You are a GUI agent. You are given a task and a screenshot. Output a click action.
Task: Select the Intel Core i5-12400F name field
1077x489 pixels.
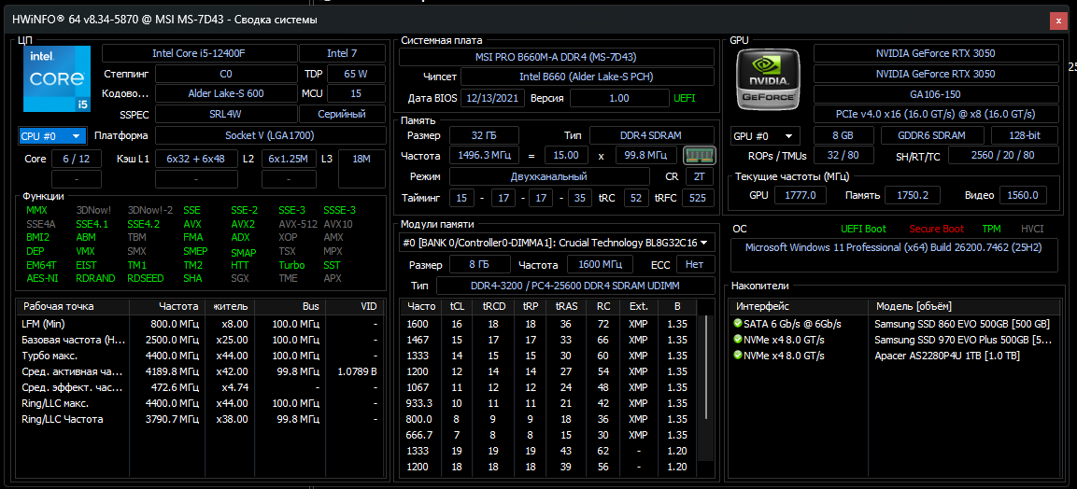click(x=199, y=53)
